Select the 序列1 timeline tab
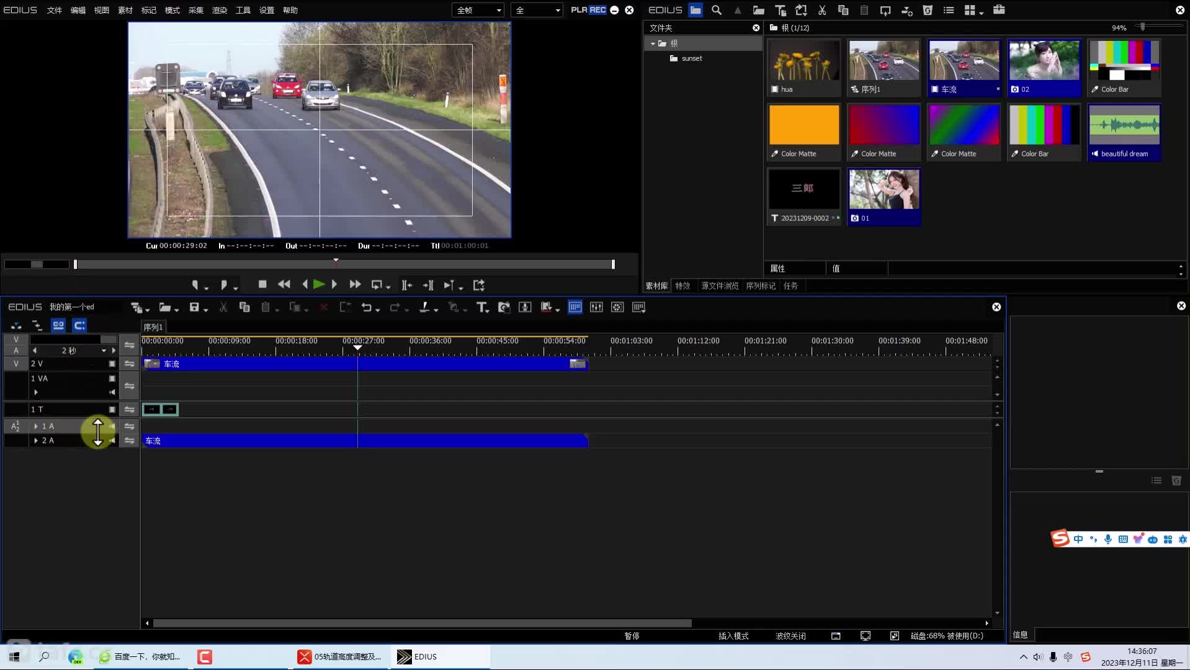This screenshot has height=670, width=1190. pyautogui.click(x=153, y=327)
